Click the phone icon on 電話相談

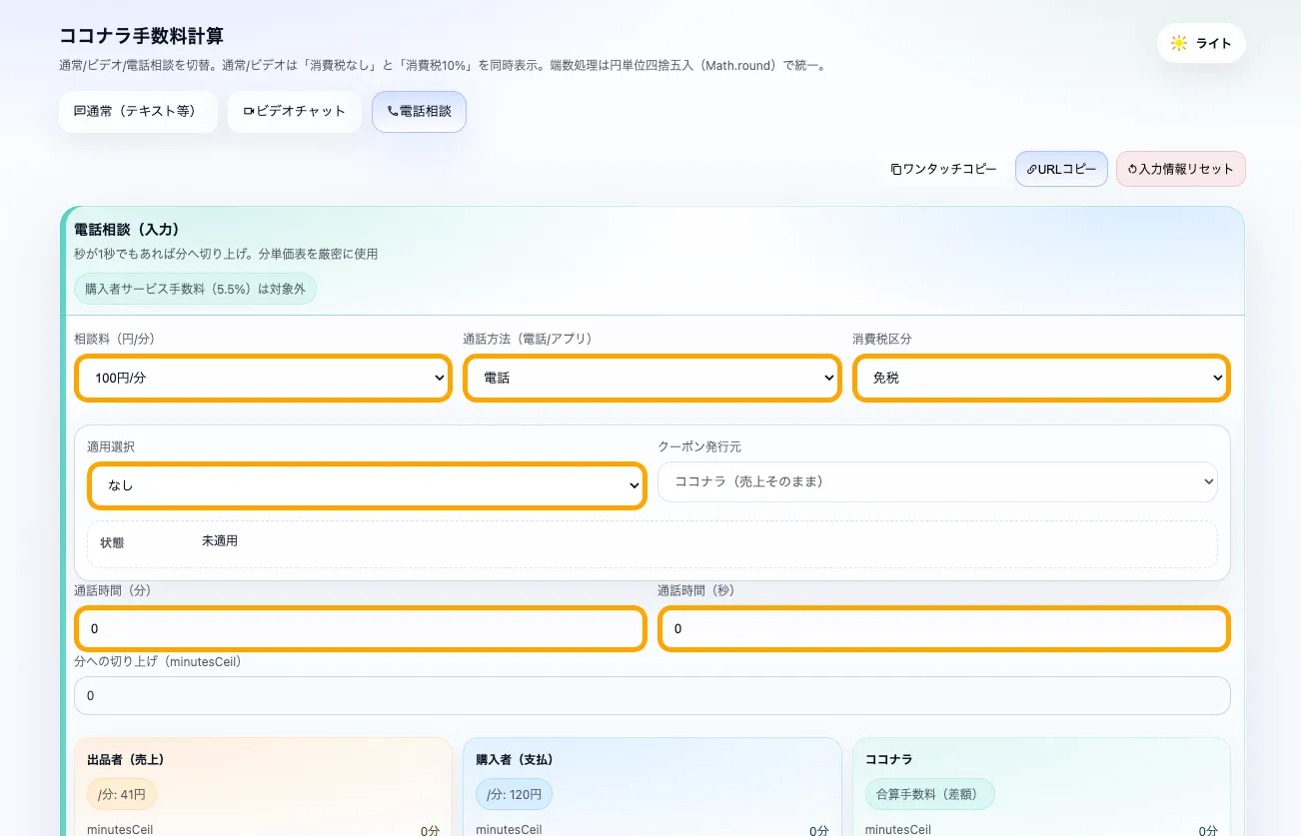392,112
